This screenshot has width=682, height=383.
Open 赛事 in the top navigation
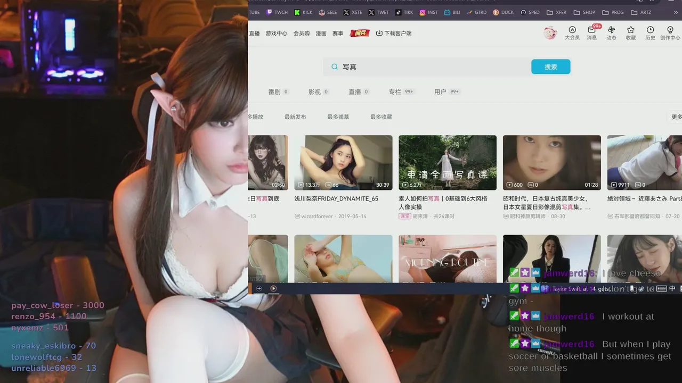point(338,33)
